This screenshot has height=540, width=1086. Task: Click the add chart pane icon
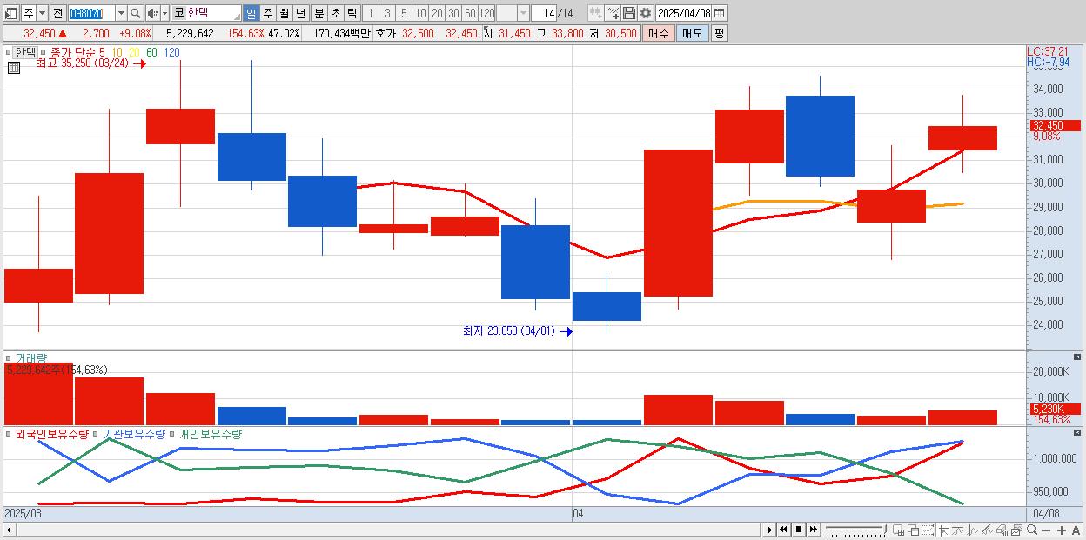[899, 530]
